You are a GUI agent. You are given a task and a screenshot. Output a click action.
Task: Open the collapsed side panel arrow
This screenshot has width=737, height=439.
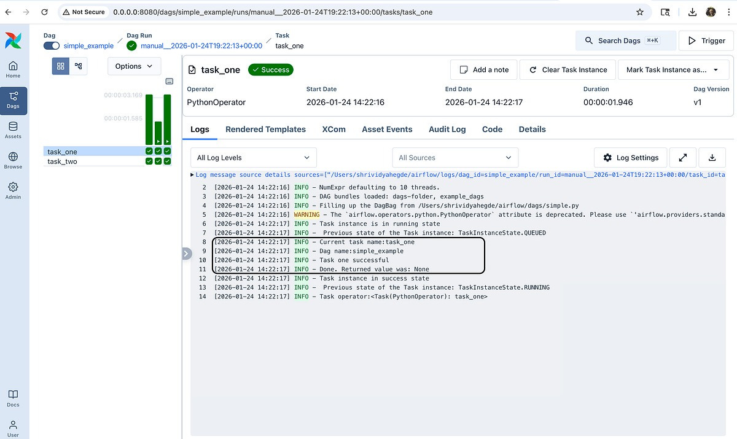click(187, 254)
